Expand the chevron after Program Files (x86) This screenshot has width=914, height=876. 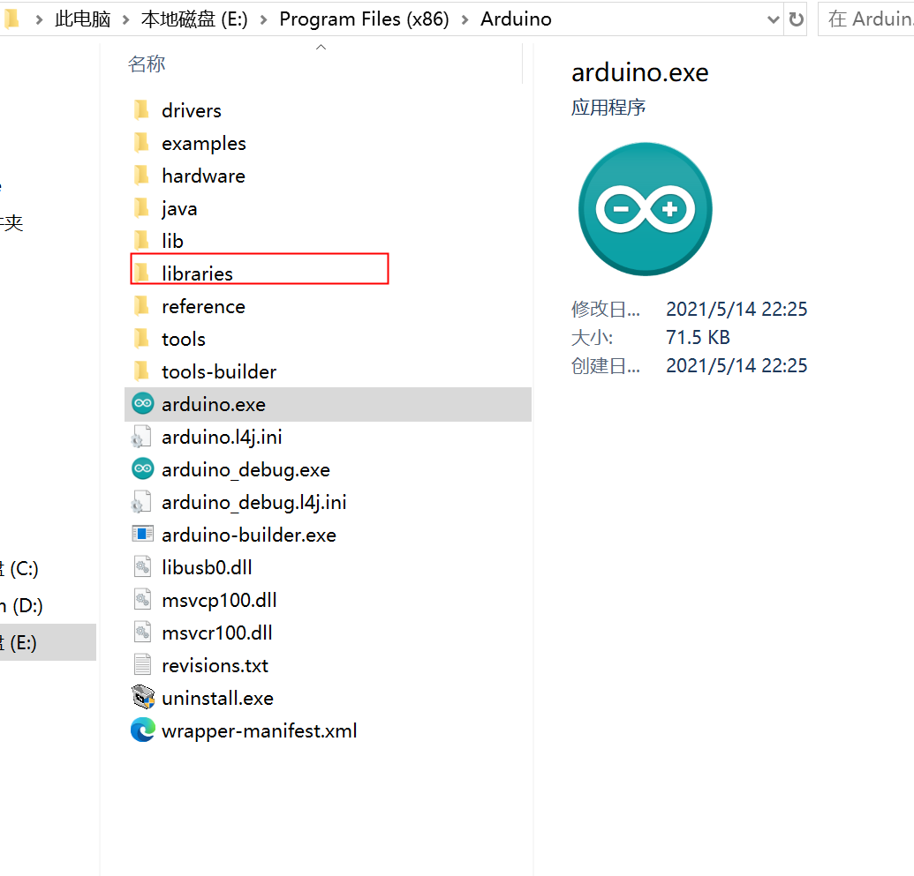coord(465,19)
